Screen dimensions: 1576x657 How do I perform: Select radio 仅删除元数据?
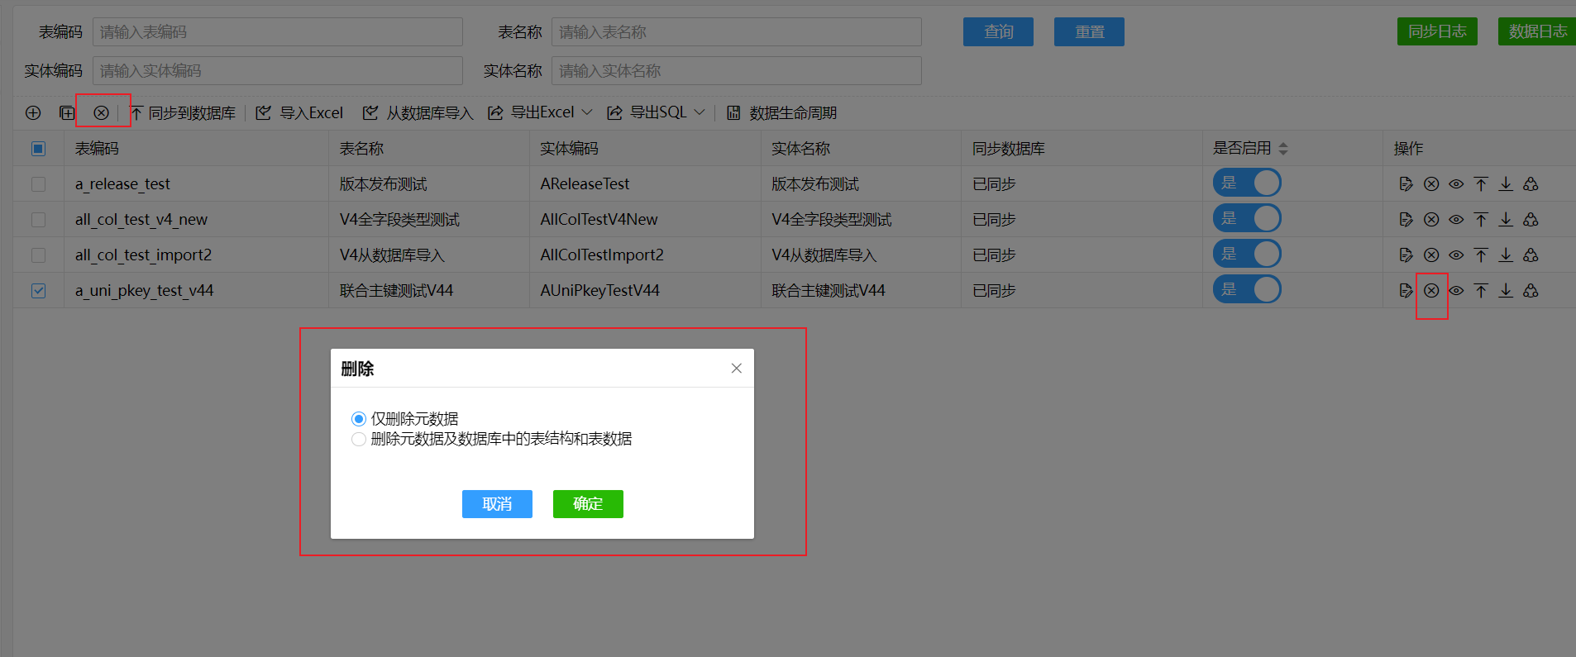click(x=358, y=419)
